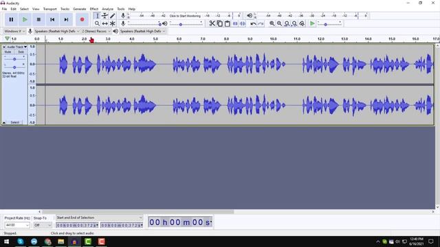Click the Click to Start Monitoring meter
Viewport: 440px width, 247px height.
click(185, 16)
